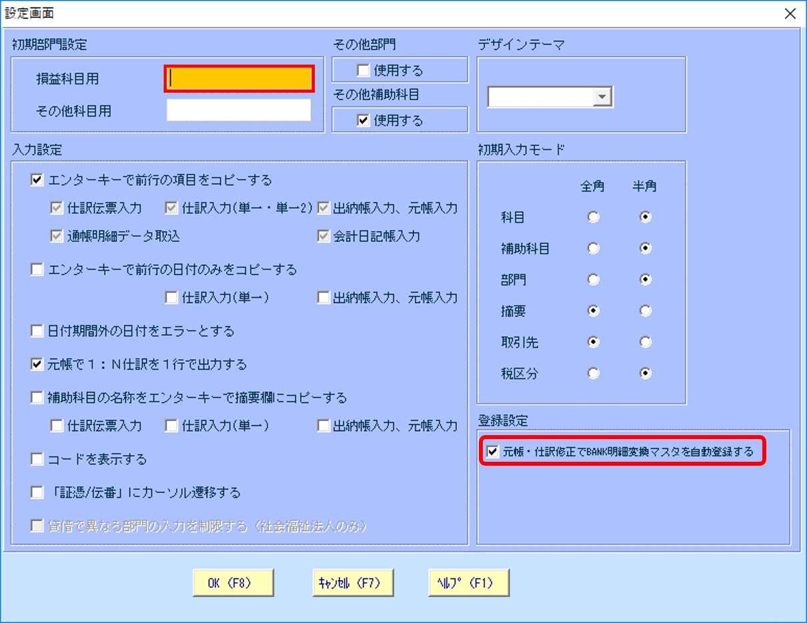Enable 「証憑/伝番」にカーソル遷移する option
Viewport: 807px width, 623px height.
pyautogui.click(x=37, y=491)
